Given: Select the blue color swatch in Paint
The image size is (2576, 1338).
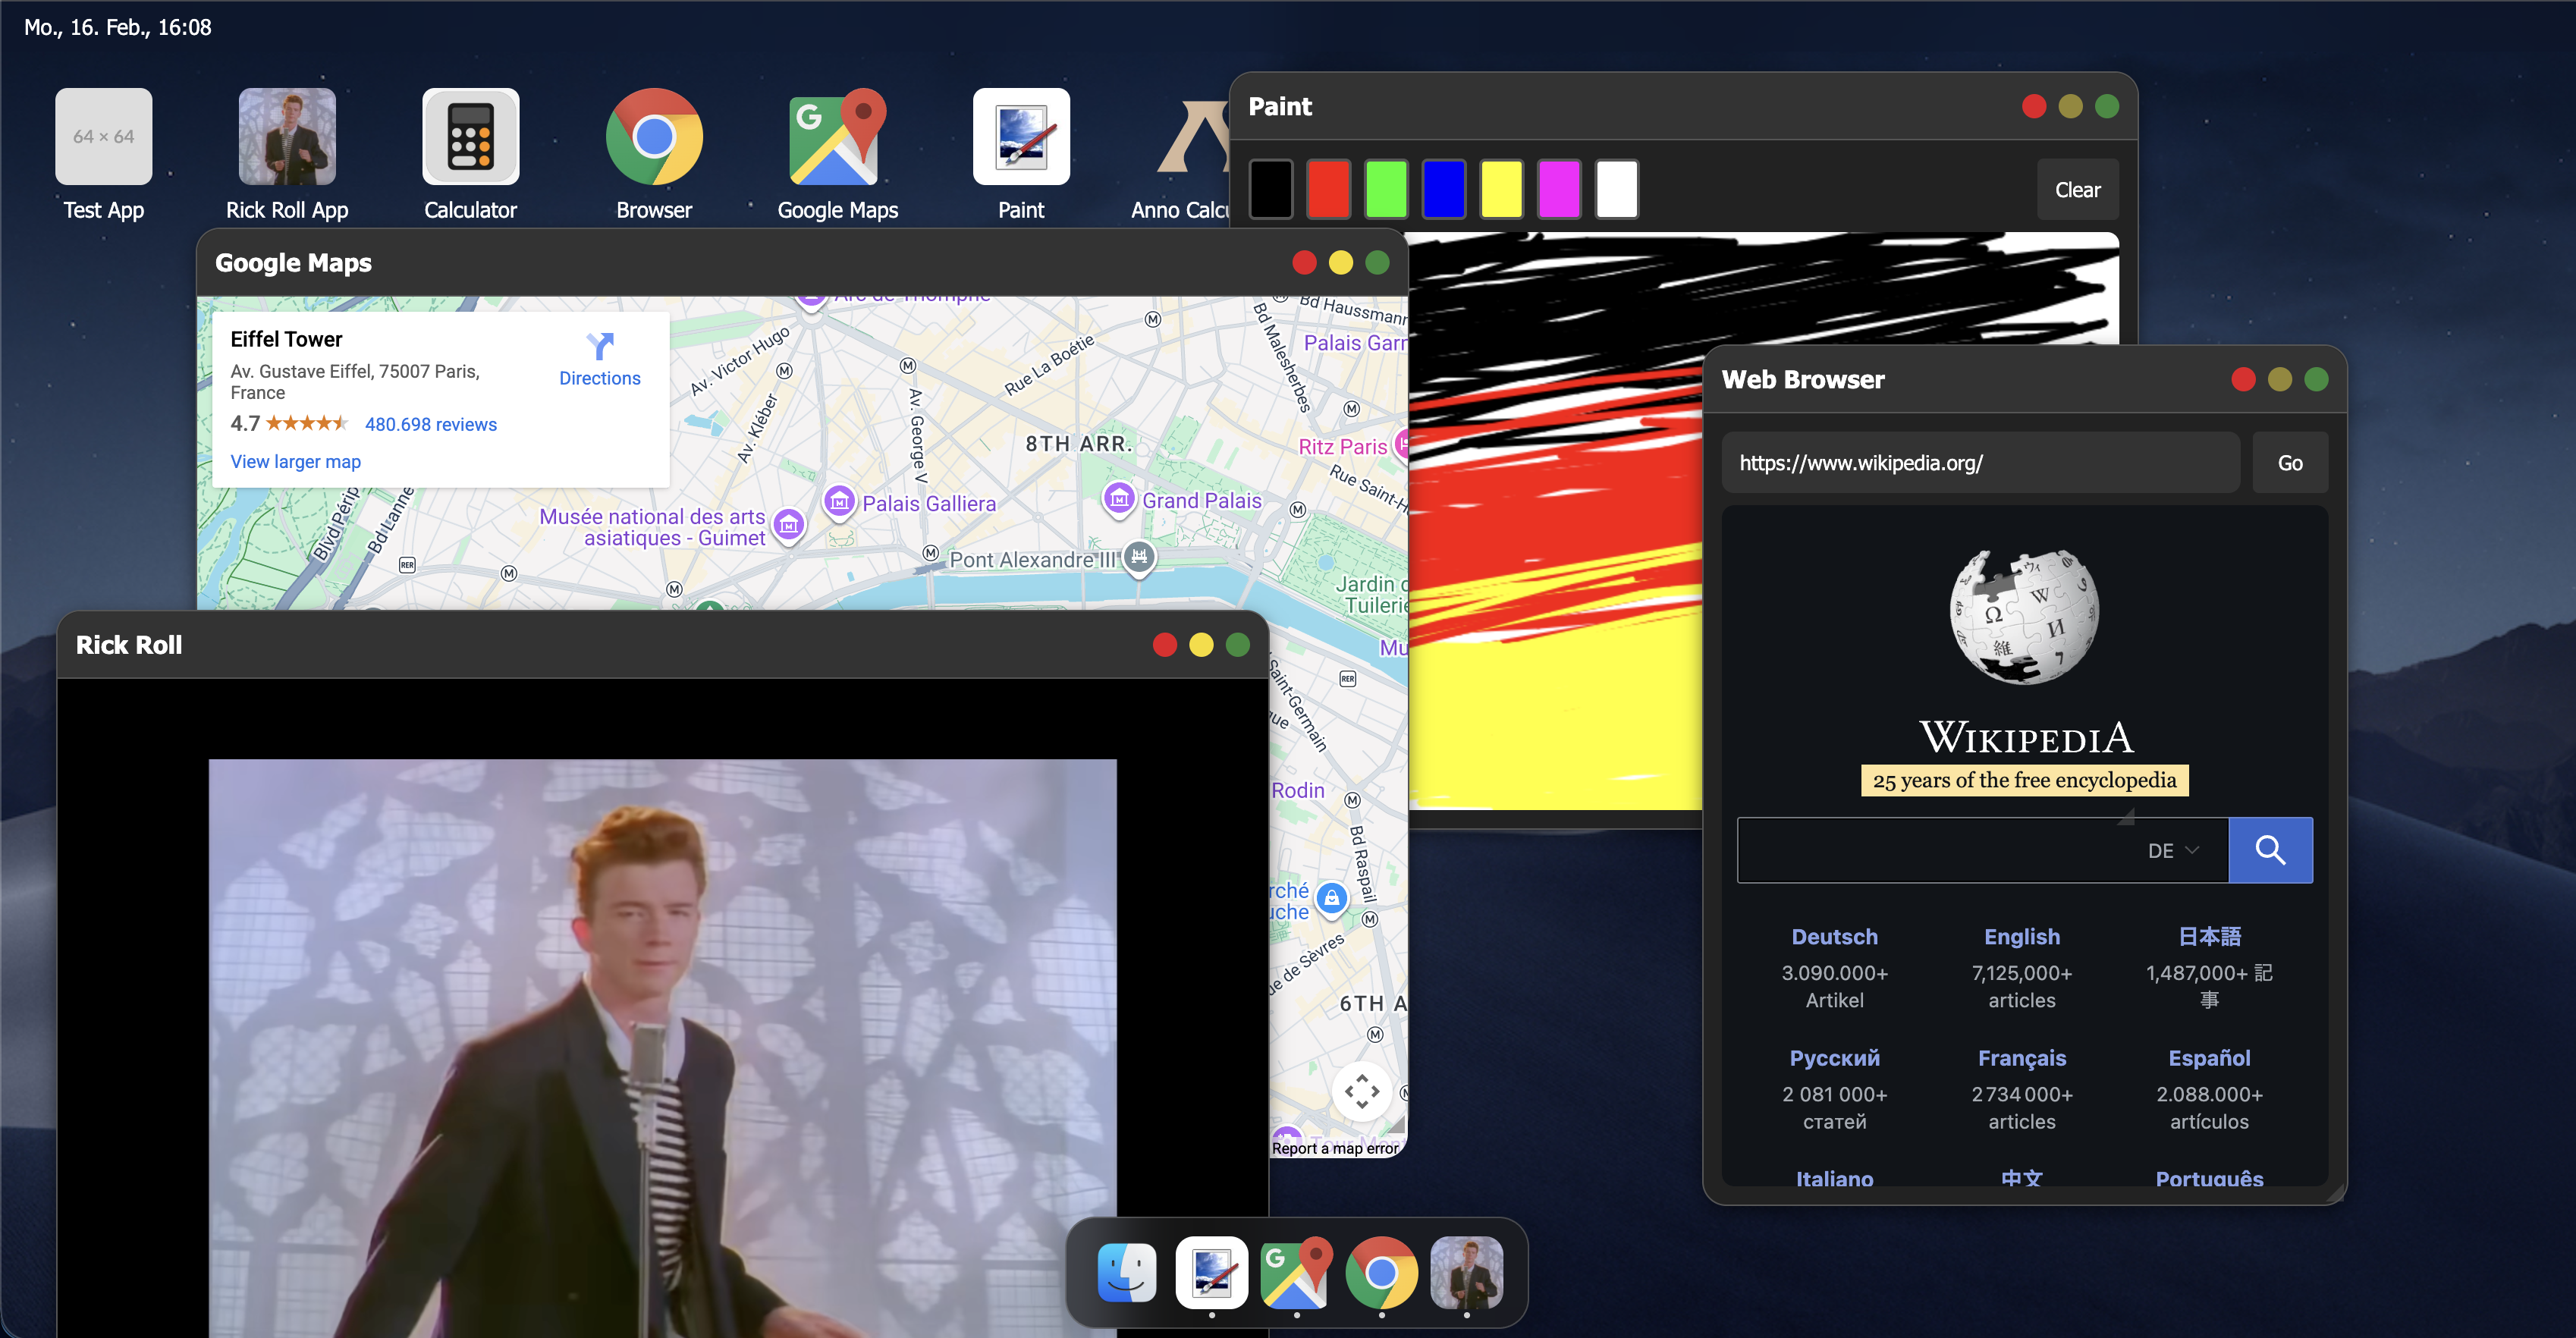Looking at the screenshot, I should (1443, 189).
